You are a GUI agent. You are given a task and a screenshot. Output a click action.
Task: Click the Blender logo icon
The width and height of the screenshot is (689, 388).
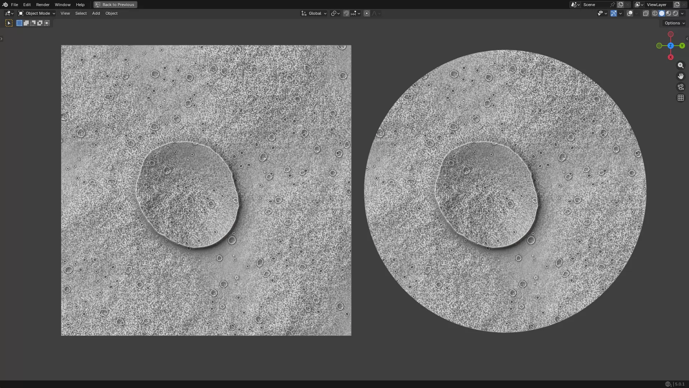5,5
